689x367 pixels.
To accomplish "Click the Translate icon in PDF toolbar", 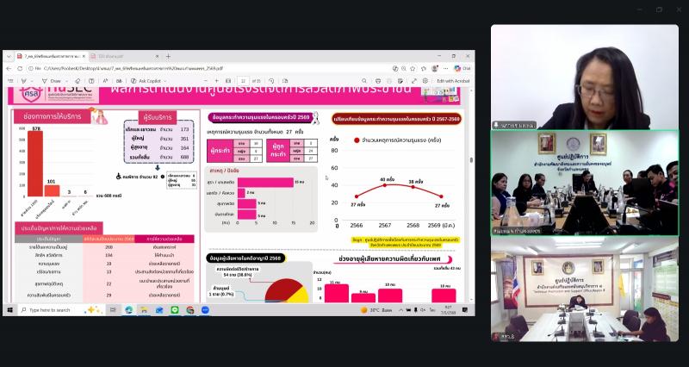I will tap(119, 81).
